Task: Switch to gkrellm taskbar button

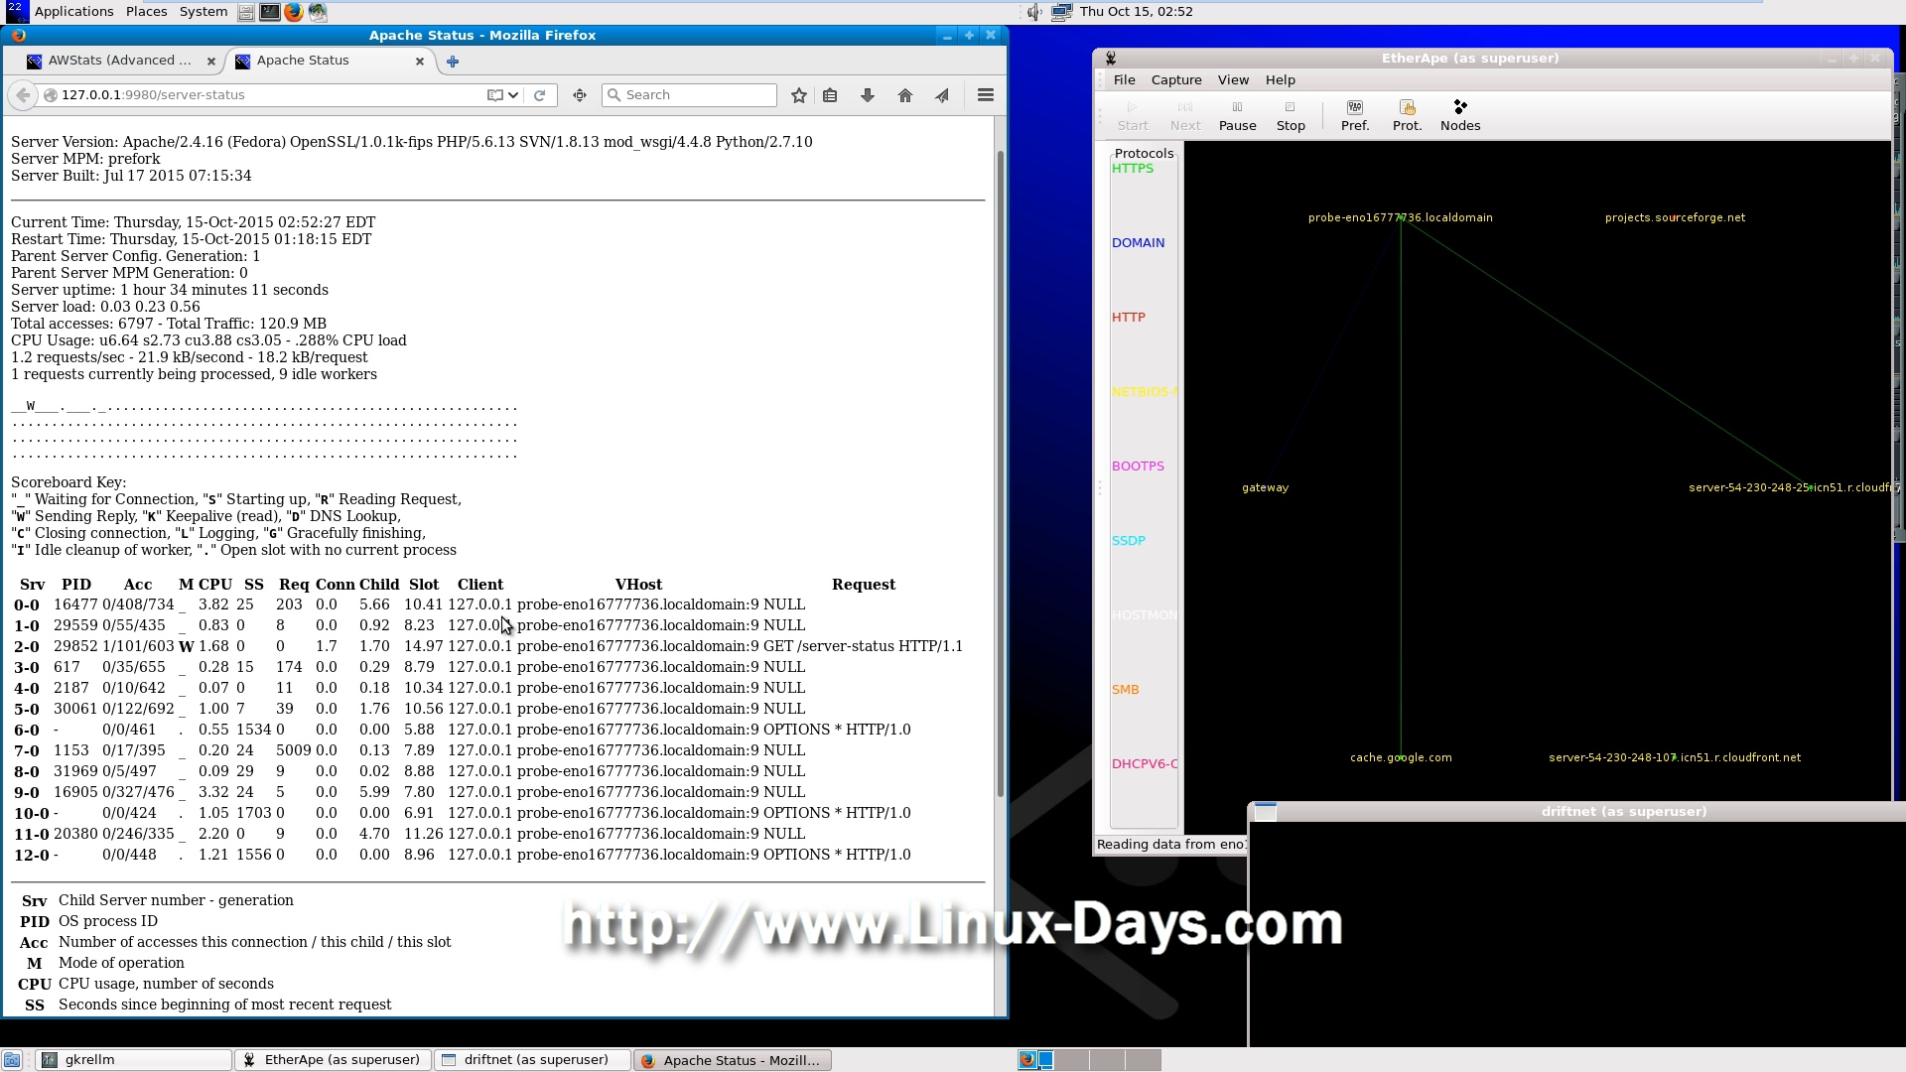Action: coord(133,1060)
